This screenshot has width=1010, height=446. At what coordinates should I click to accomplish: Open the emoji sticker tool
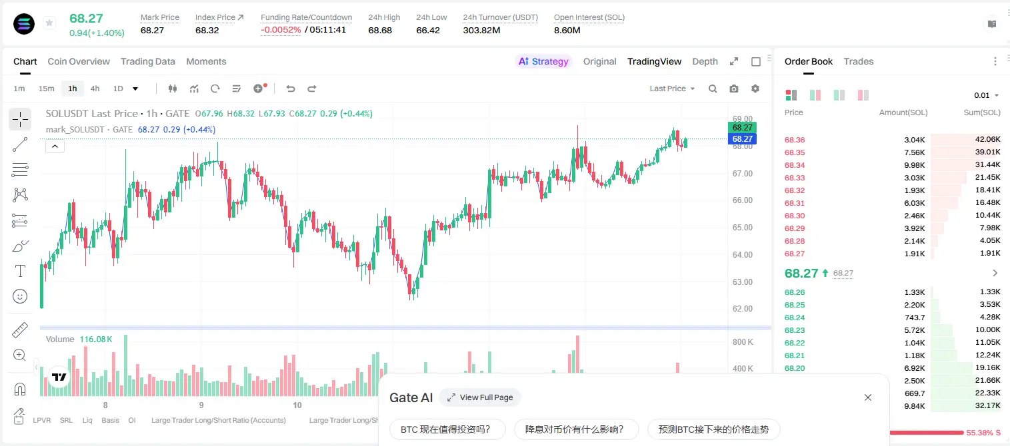click(x=20, y=296)
